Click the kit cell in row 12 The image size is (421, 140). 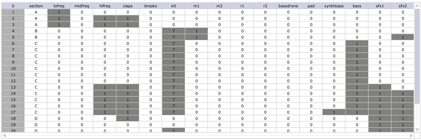coord(174,81)
